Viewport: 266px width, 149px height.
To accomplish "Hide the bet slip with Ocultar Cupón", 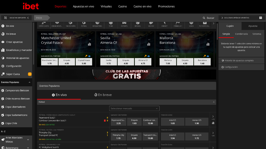I will pos(242,18).
